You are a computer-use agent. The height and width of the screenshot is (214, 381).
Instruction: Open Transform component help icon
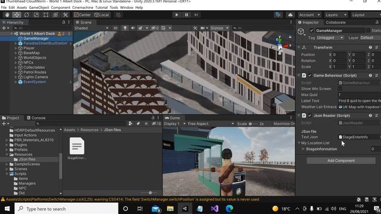pos(370,48)
